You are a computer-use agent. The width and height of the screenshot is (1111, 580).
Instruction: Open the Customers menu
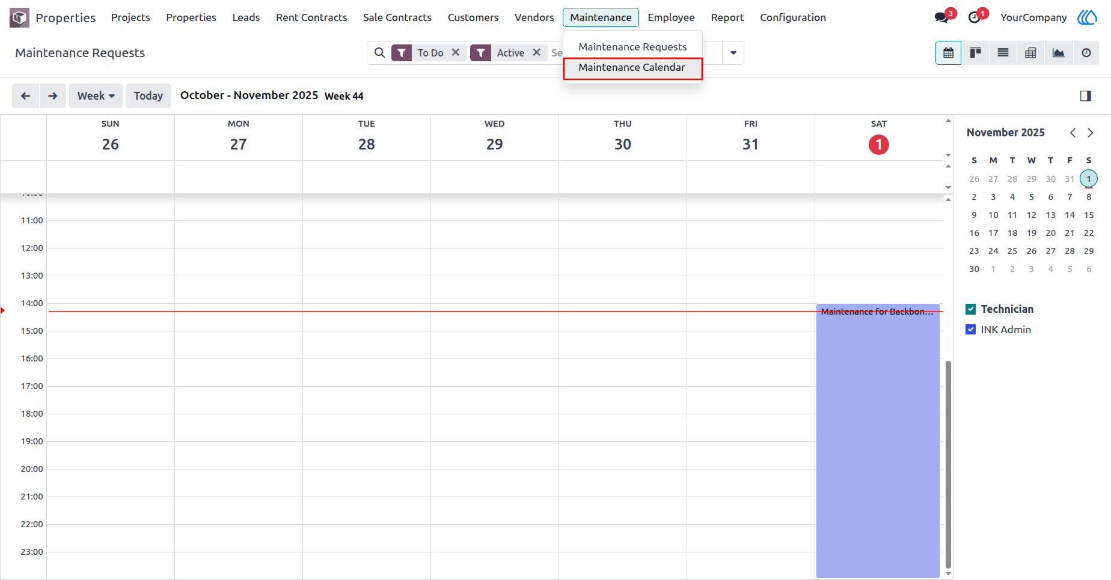point(473,17)
